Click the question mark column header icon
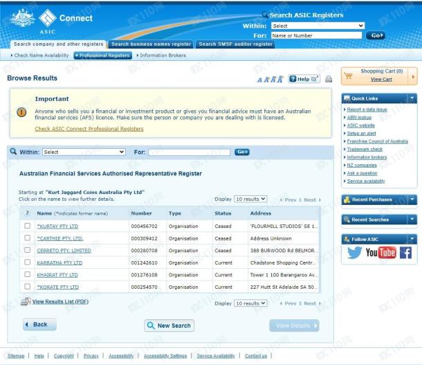The width and height of the screenshot is (422, 365). [27, 213]
